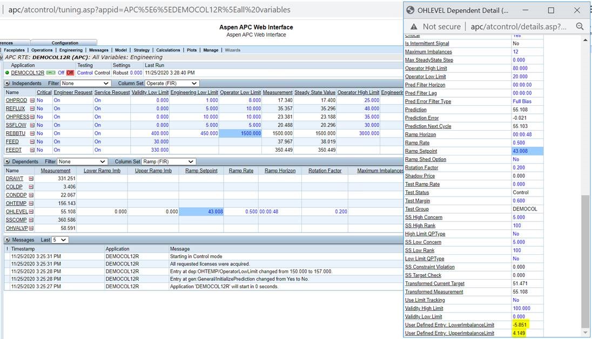Open the Calculations menu

(x=168, y=50)
